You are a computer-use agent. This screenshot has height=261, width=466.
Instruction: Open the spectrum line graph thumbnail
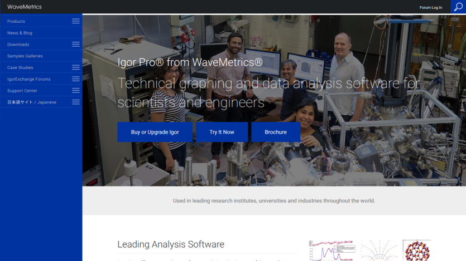[x=332, y=250]
